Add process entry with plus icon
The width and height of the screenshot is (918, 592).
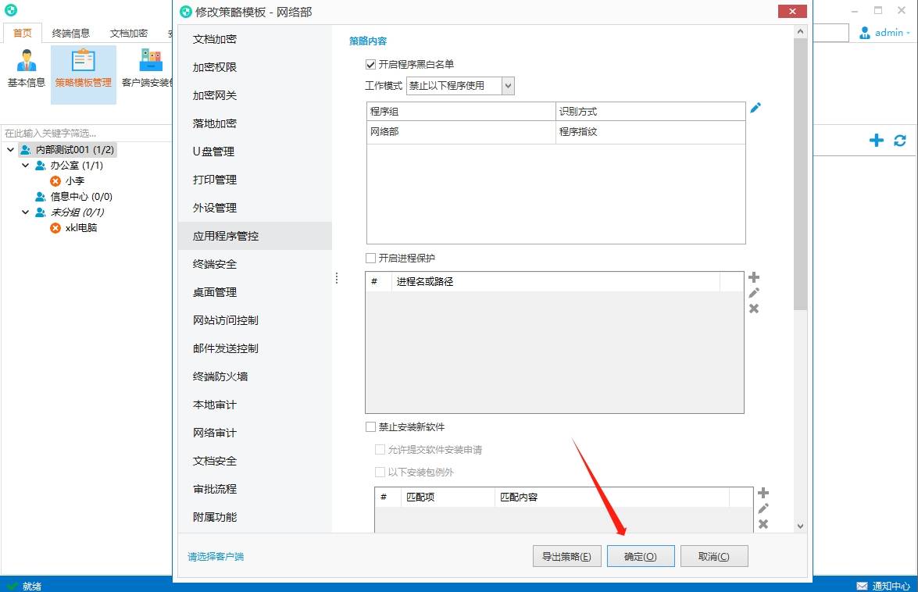pos(753,277)
